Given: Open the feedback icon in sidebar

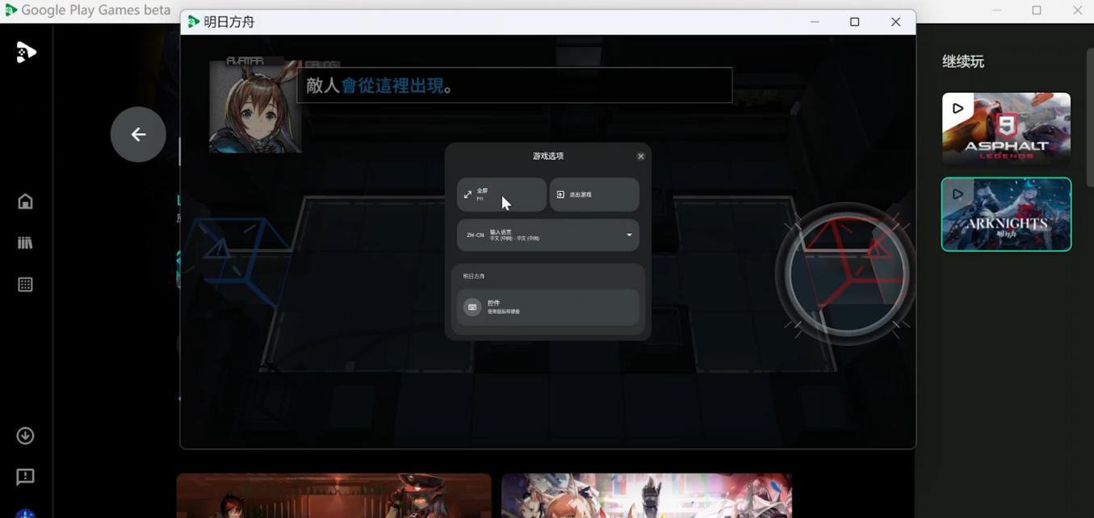Looking at the screenshot, I should click(25, 477).
